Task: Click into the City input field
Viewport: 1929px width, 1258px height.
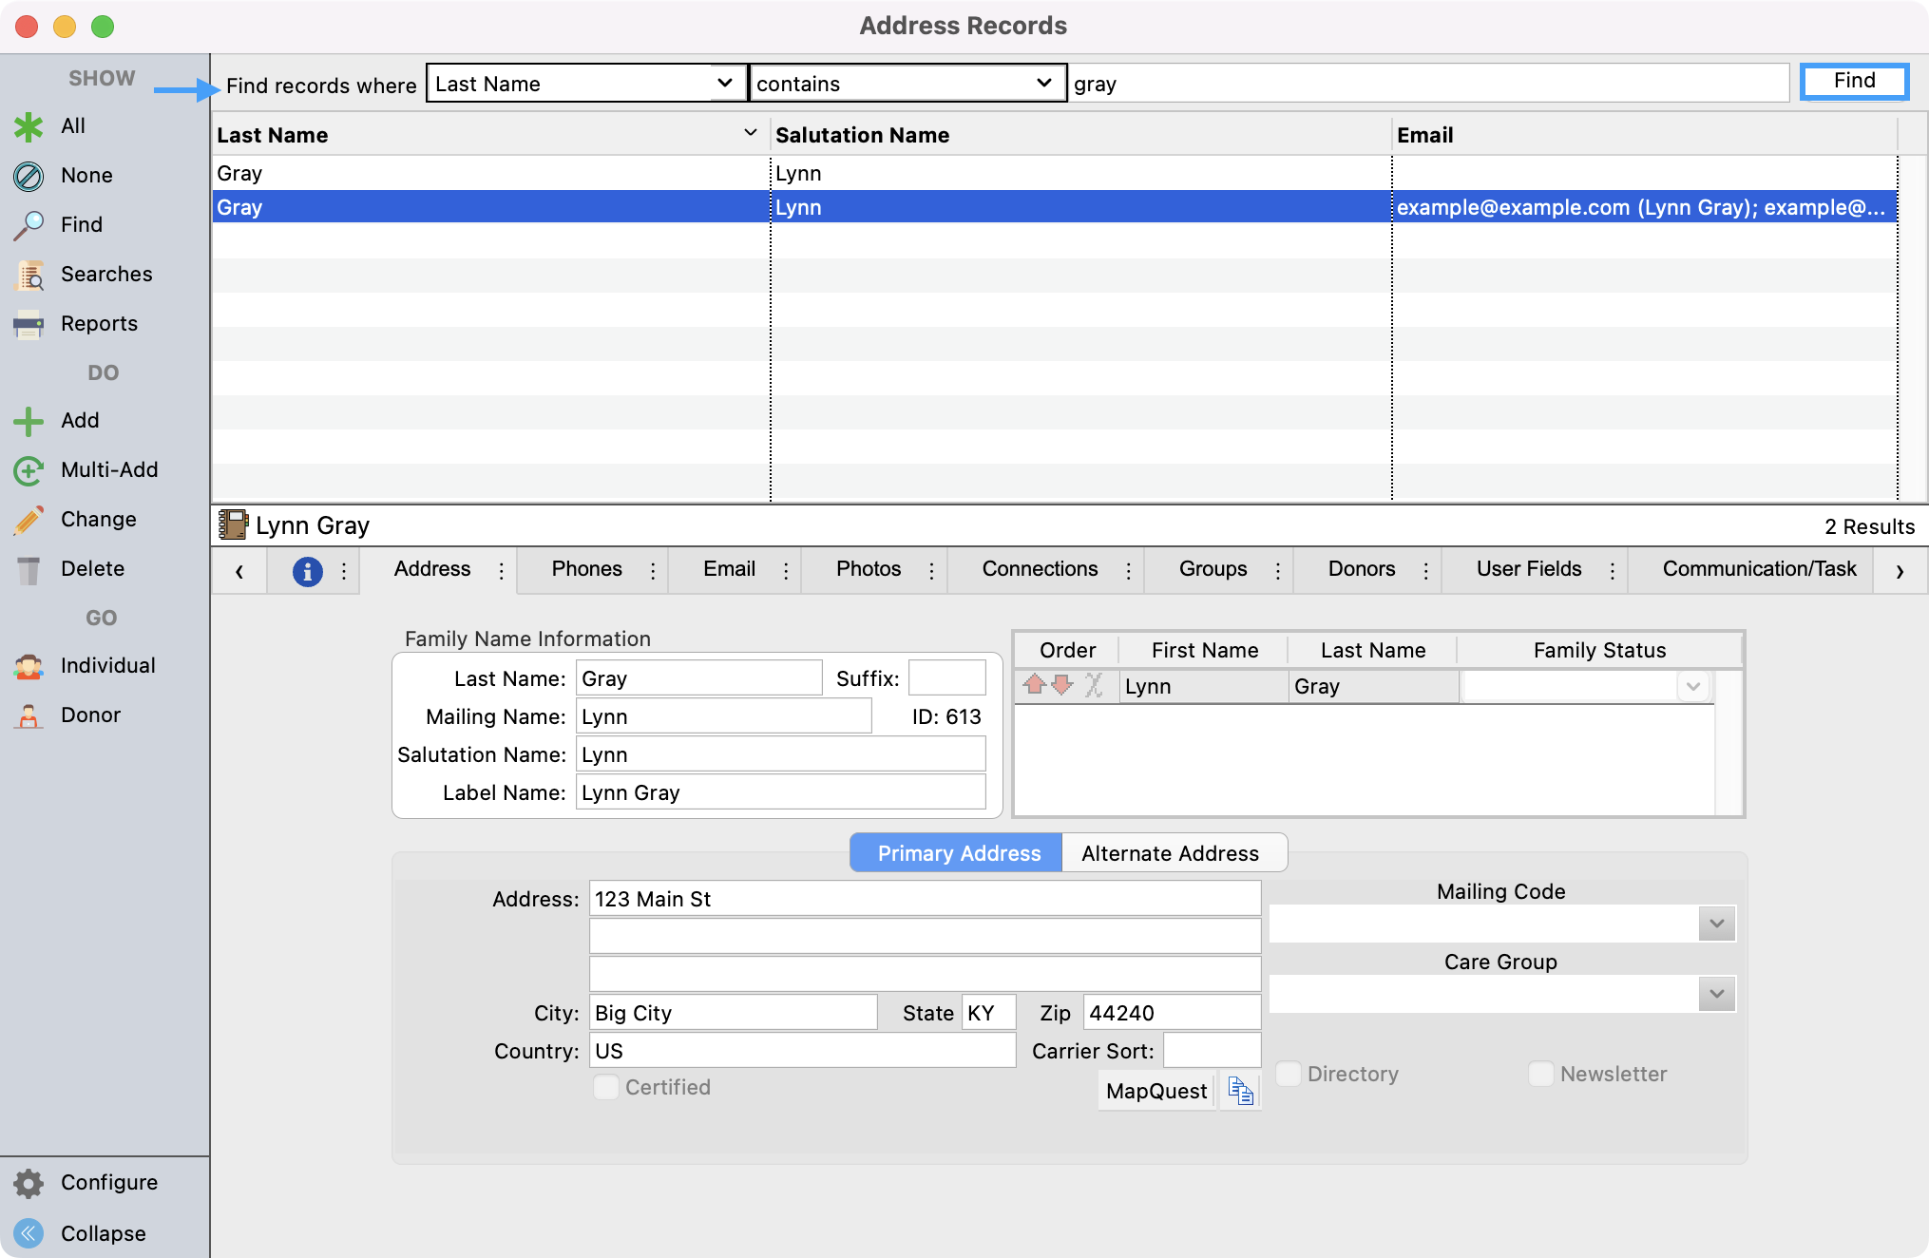Action: click(x=732, y=1013)
